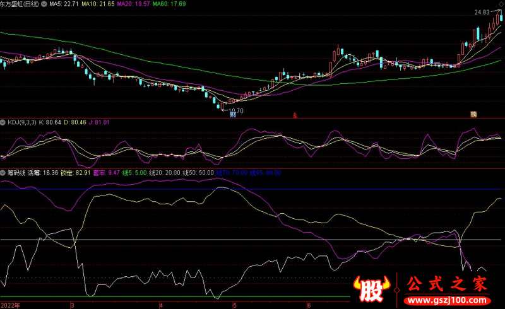Click the month 3 marker on timeline
This screenshot has width=505, height=309.
pos(72,305)
